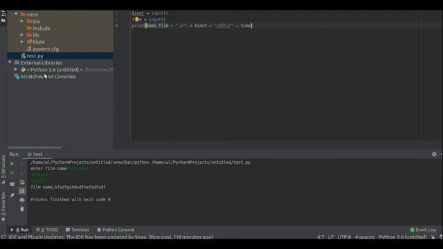443x249 pixels.
Task: Click the 'enter film name' console line
Action: pyautogui.click(x=48, y=169)
